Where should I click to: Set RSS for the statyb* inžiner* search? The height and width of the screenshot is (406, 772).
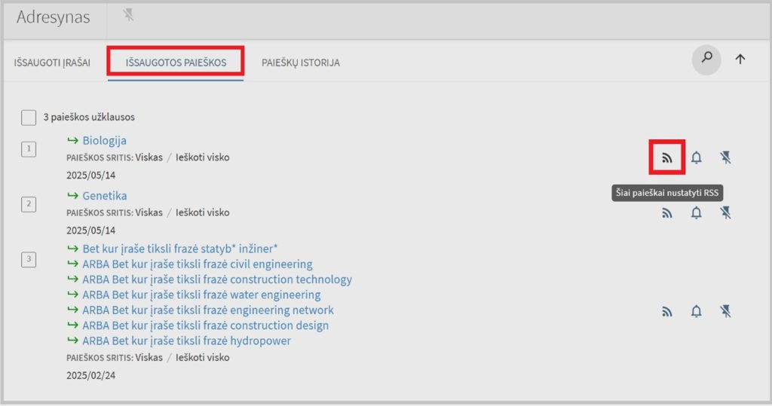[x=666, y=311]
